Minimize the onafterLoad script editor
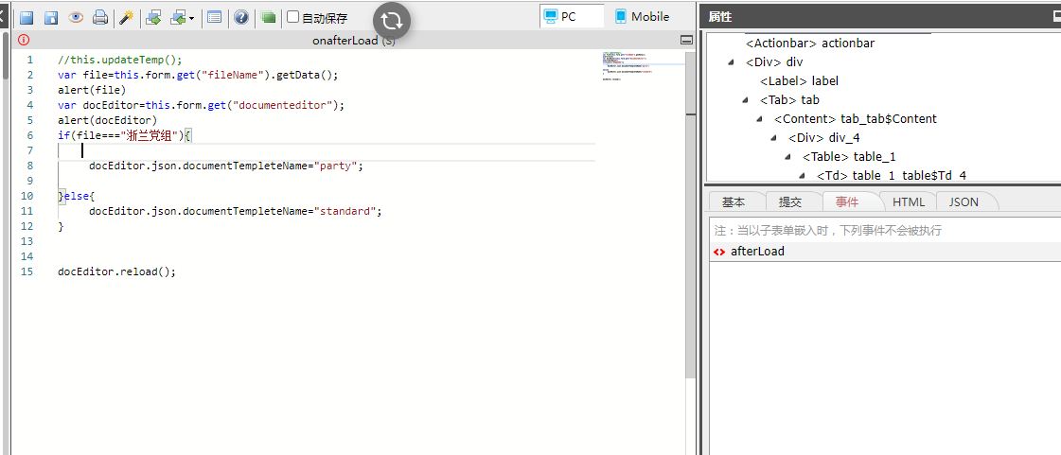Screen dimensions: 1061x455 click(686, 41)
